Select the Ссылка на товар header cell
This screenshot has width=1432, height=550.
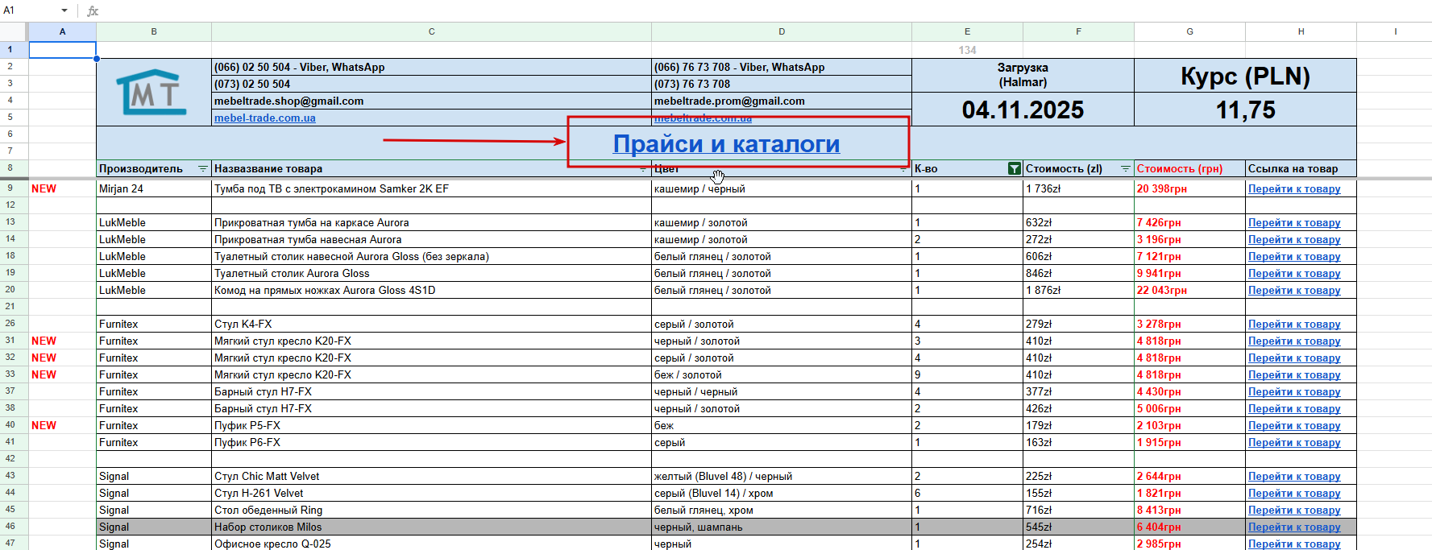[1301, 169]
